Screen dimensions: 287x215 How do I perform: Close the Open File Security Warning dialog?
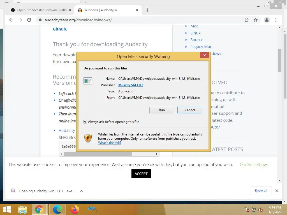coord(204,55)
